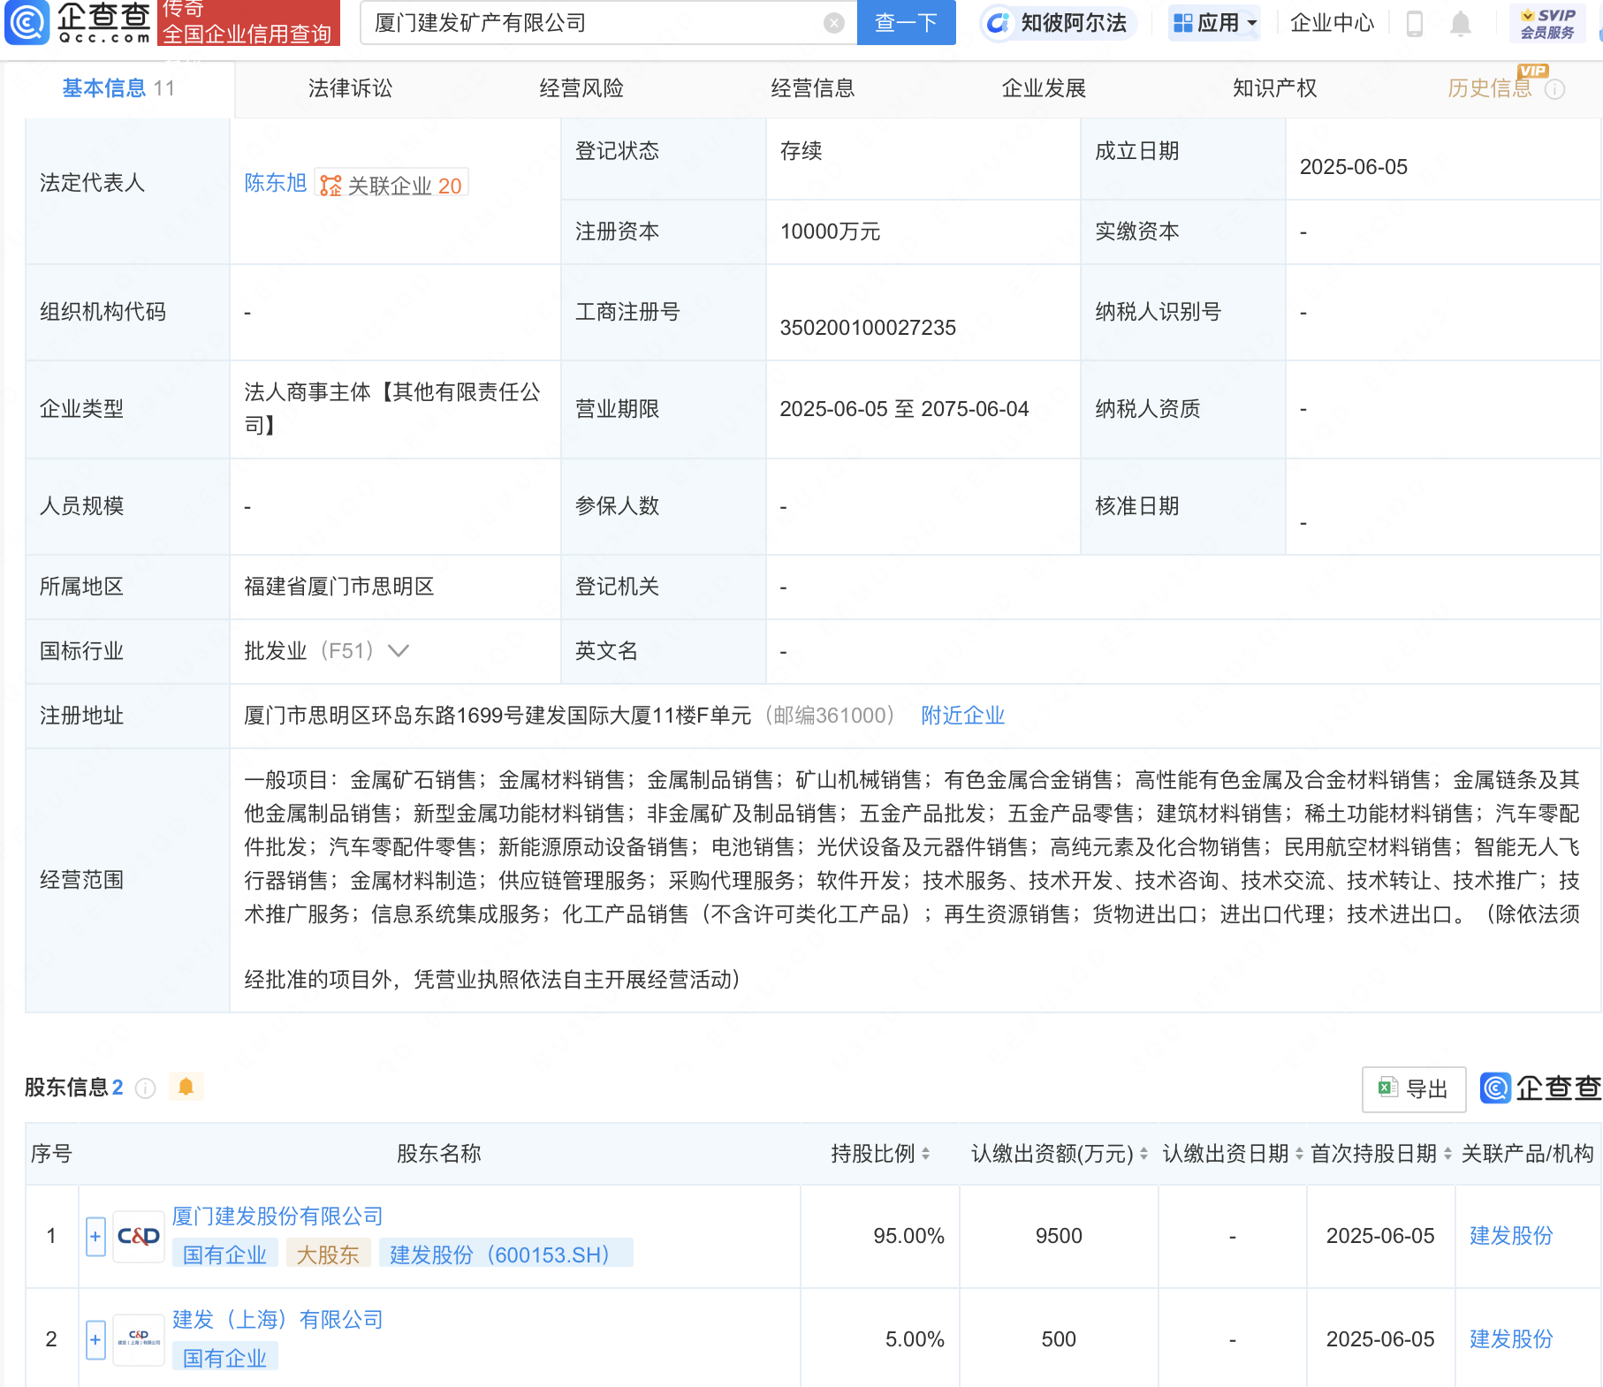This screenshot has height=1387, width=1603.
Task: Click the 大股东 tag
Action: coord(328,1254)
